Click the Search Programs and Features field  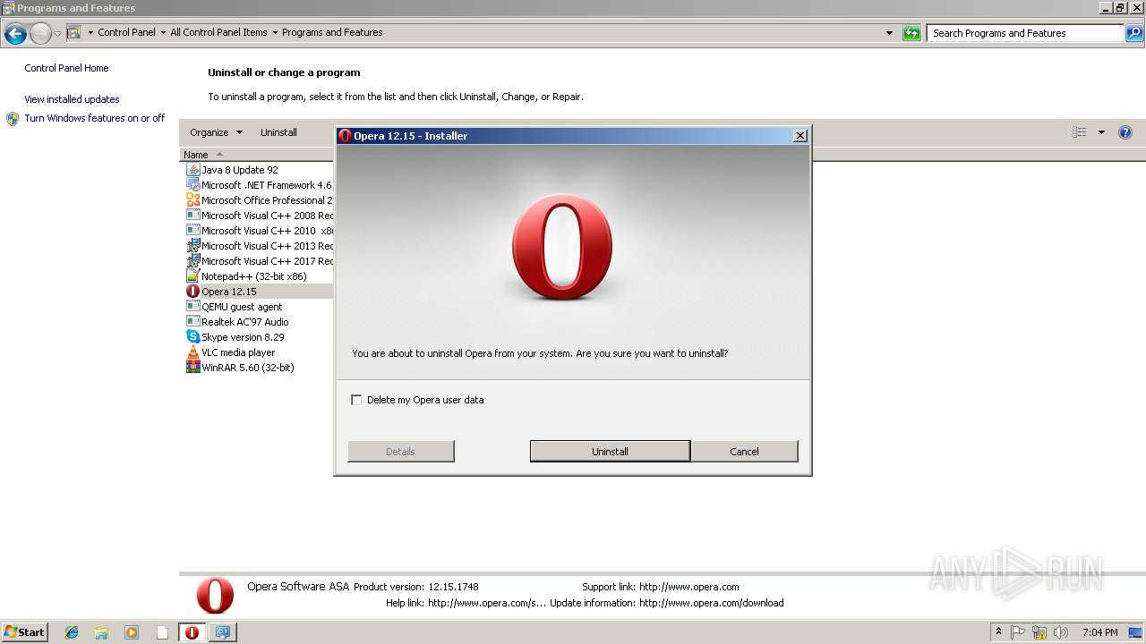coord(1026,33)
